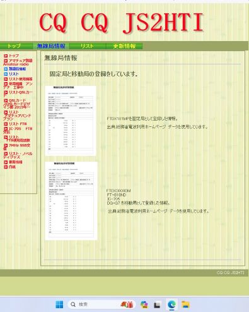Open the first station license document thumbnail
This screenshot has height=312, width=249.
click(71, 121)
